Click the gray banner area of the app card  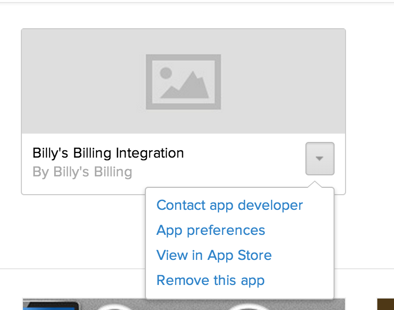coord(183,81)
